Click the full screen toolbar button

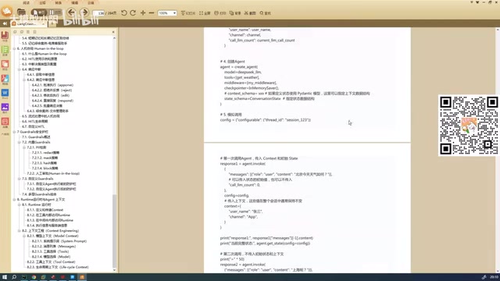205,13
